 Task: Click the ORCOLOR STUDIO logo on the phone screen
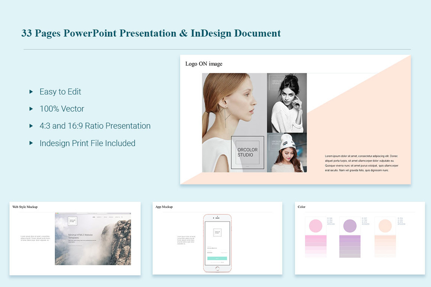(x=217, y=232)
